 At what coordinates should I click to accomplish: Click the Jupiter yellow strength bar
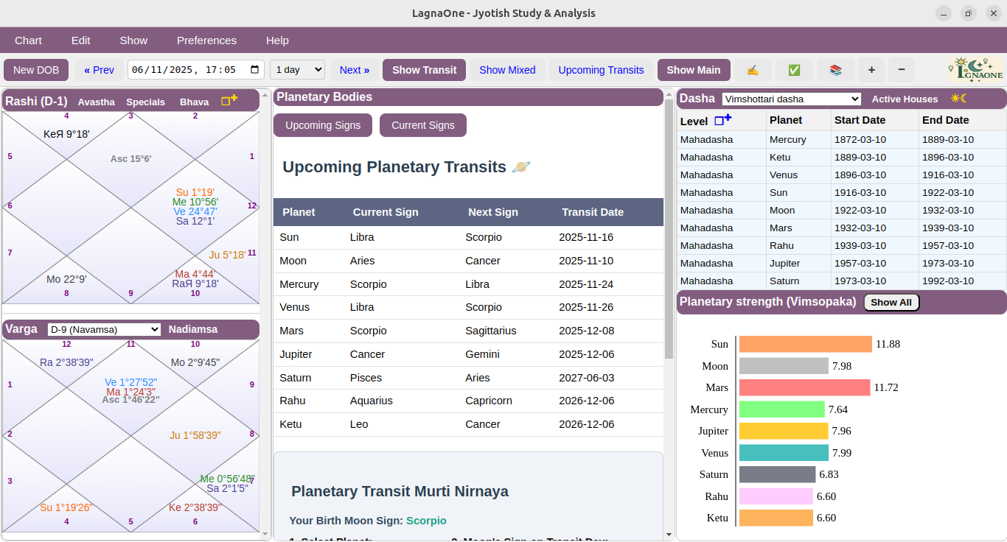(x=784, y=431)
